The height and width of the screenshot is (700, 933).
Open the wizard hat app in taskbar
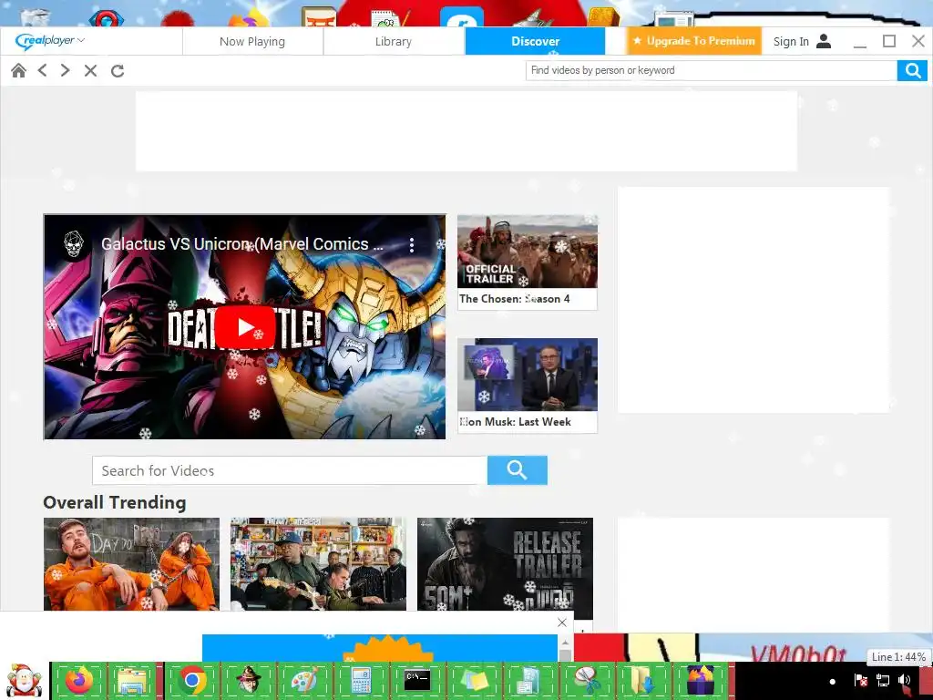pos(248,680)
